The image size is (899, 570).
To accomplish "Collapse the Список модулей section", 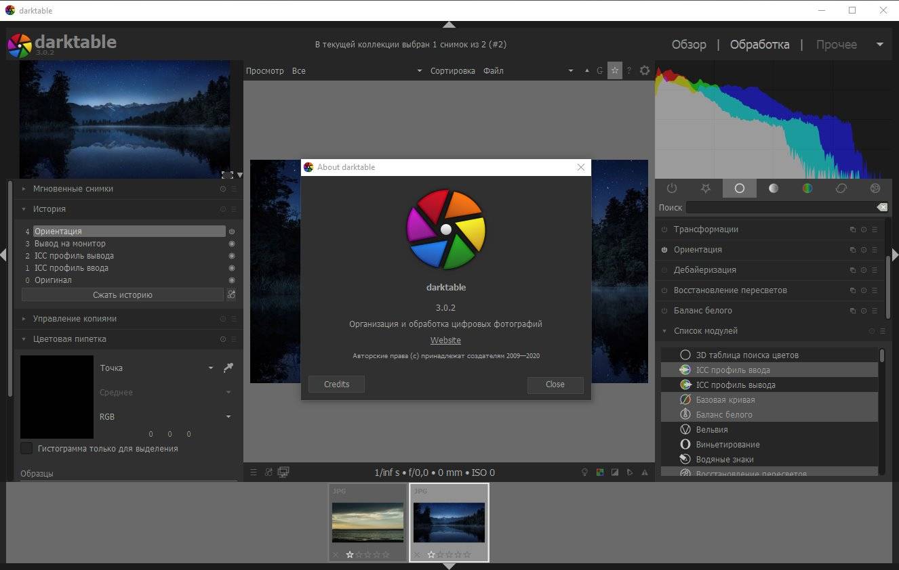I will (664, 331).
